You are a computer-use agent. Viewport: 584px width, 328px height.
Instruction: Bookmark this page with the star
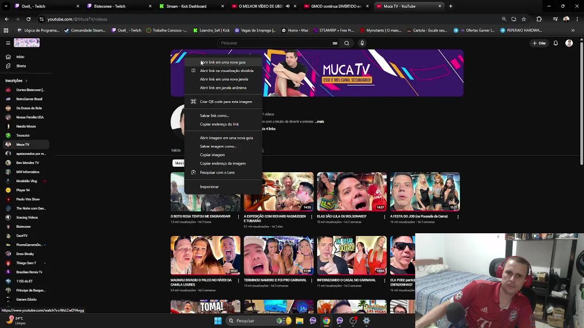pos(524,19)
